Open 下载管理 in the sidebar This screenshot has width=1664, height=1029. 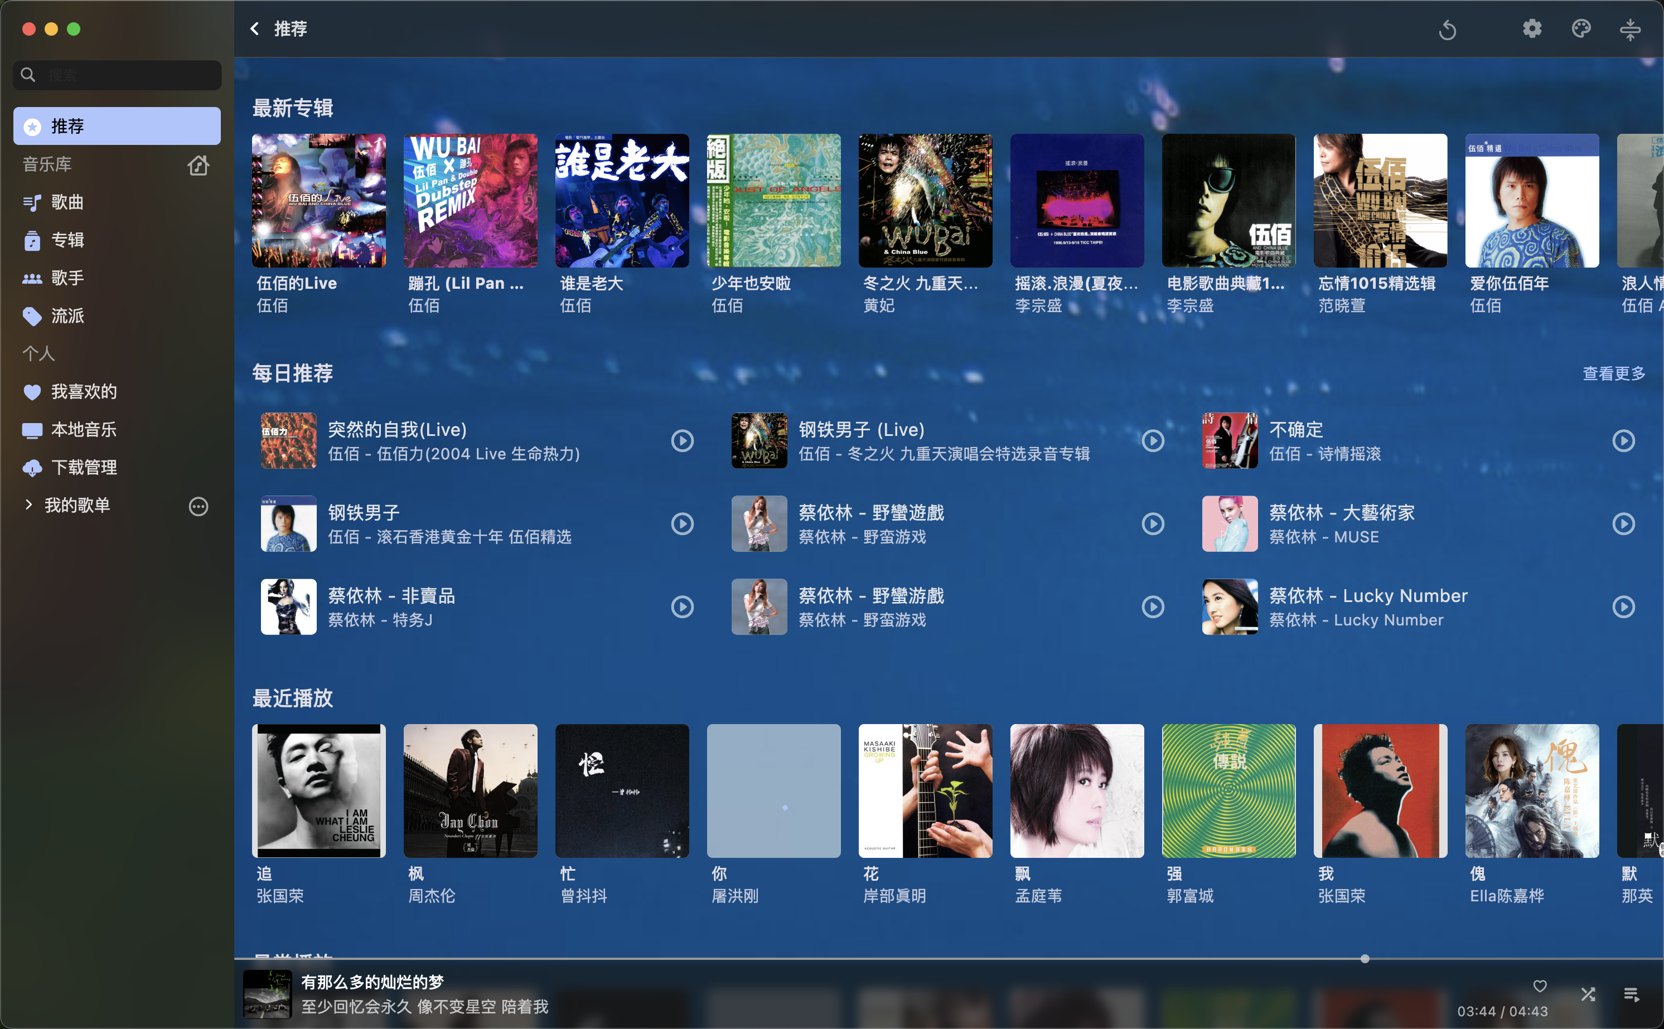117,468
